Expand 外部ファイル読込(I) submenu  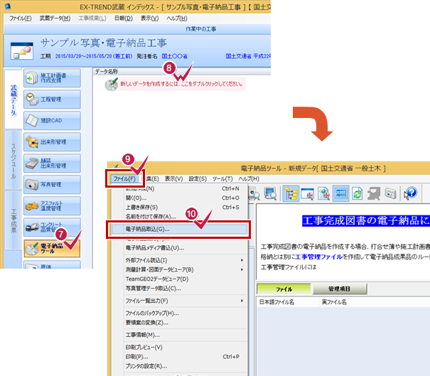[x=180, y=260]
